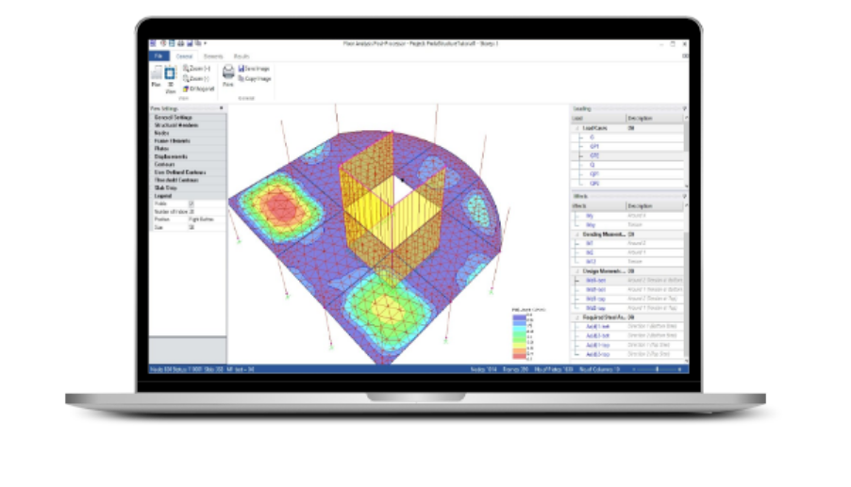Close the View Settings panel
Image resolution: width=851 pixels, height=487 pixels.
[x=223, y=109]
